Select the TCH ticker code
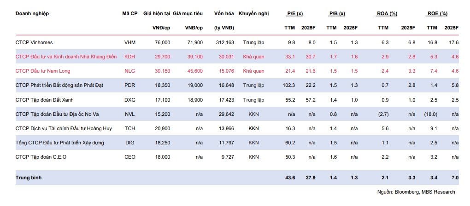 click(x=130, y=128)
